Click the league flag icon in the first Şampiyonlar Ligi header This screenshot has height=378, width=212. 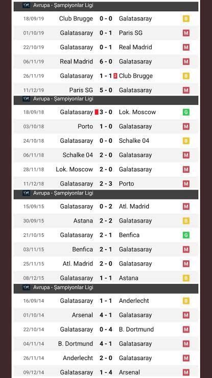(26, 5)
